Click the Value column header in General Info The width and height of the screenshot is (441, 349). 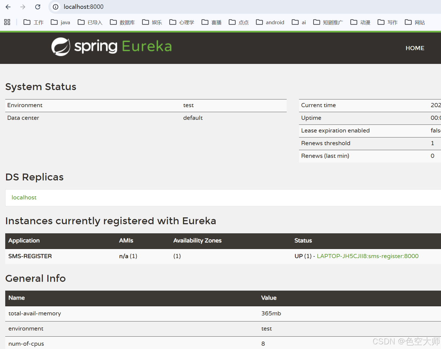(269, 298)
